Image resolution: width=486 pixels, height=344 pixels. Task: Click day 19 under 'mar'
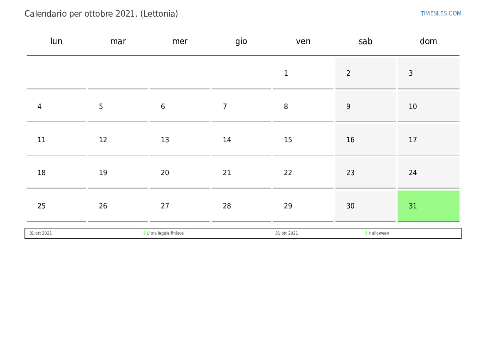[118, 173]
